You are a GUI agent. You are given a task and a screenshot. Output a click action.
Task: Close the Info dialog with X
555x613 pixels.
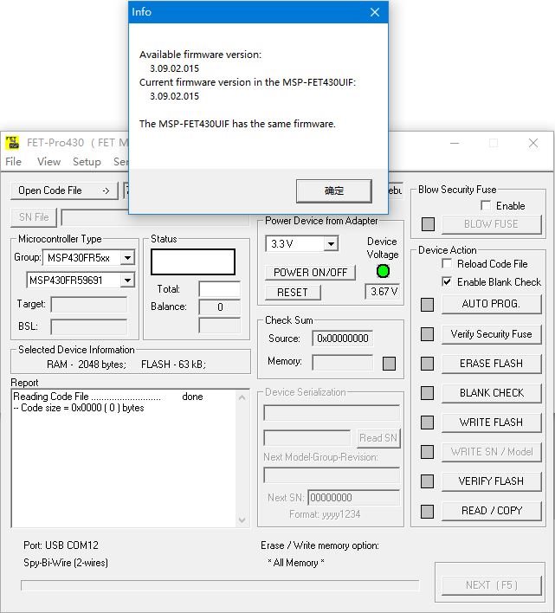tap(375, 12)
